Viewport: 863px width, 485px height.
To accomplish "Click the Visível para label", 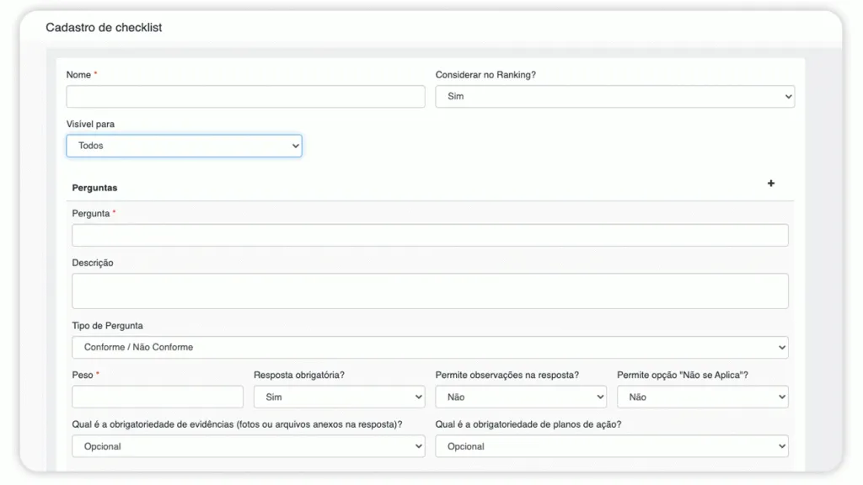I will pyautogui.click(x=90, y=125).
